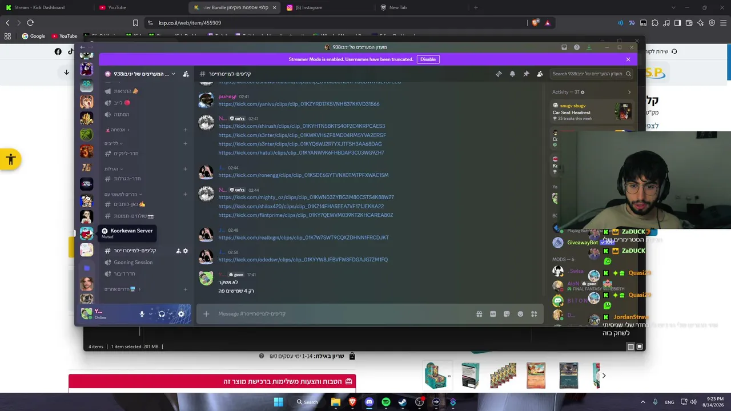The width and height of the screenshot is (731, 411).
Task: Open the apps icon in message bar
Action: (x=534, y=314)
